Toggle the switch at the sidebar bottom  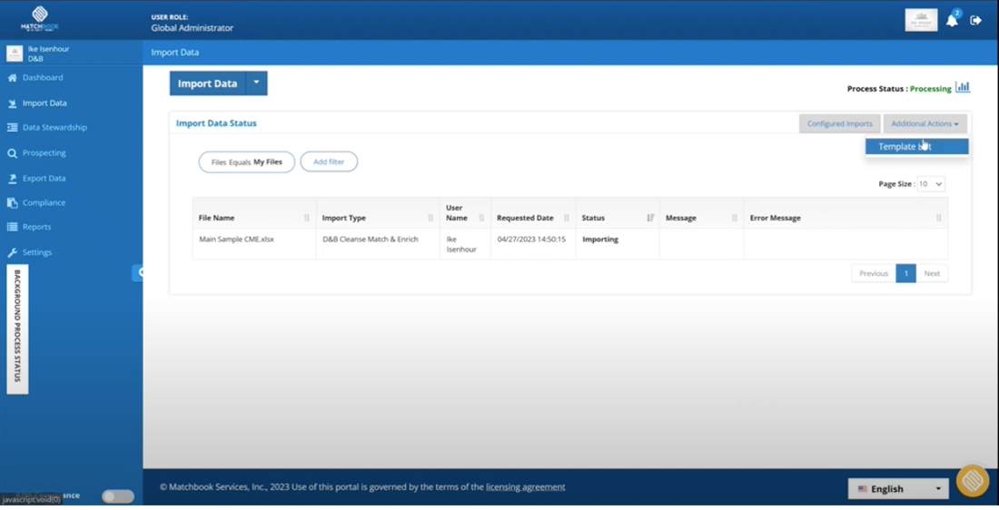point(118,496)
